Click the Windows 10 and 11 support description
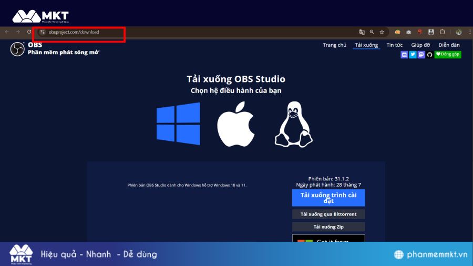This screenshot has height=266, width=473. 187,185
